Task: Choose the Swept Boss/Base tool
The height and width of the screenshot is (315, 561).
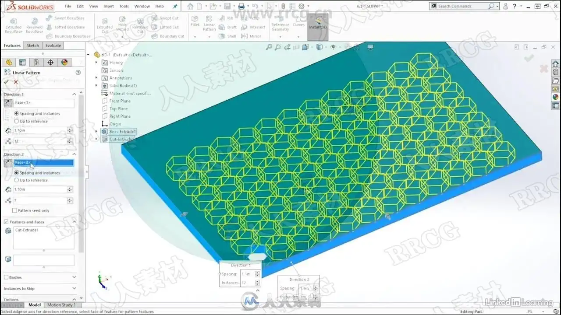Action: pos(65,18)
